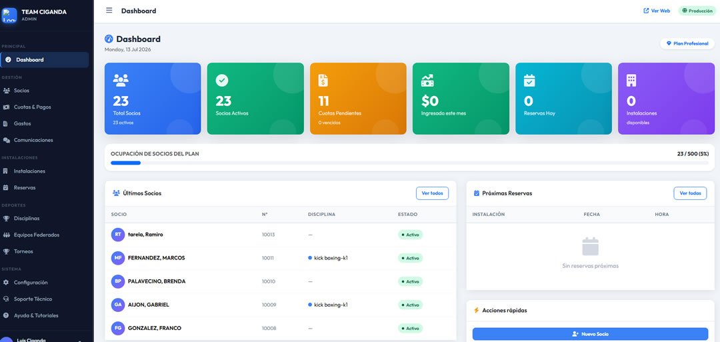The height and width of the screenshot is (342, 720).
Task: Click the Instalaciones building icon in sidebar
Action: point(5,171)
